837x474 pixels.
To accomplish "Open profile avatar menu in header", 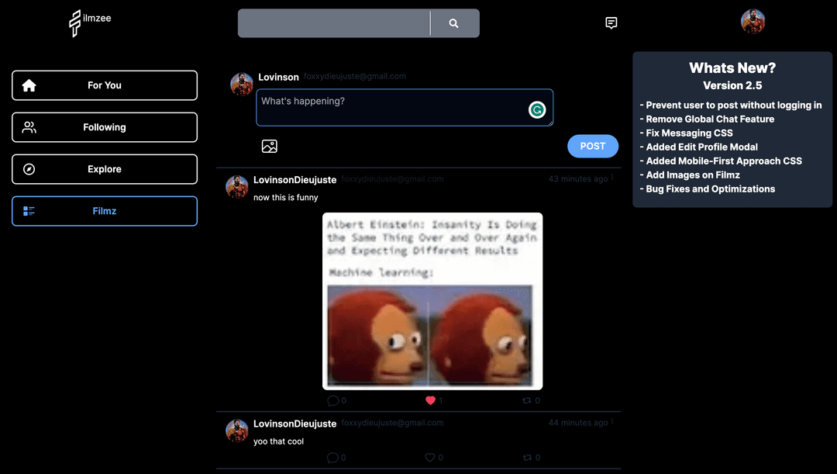I will (x=753, y=22).
